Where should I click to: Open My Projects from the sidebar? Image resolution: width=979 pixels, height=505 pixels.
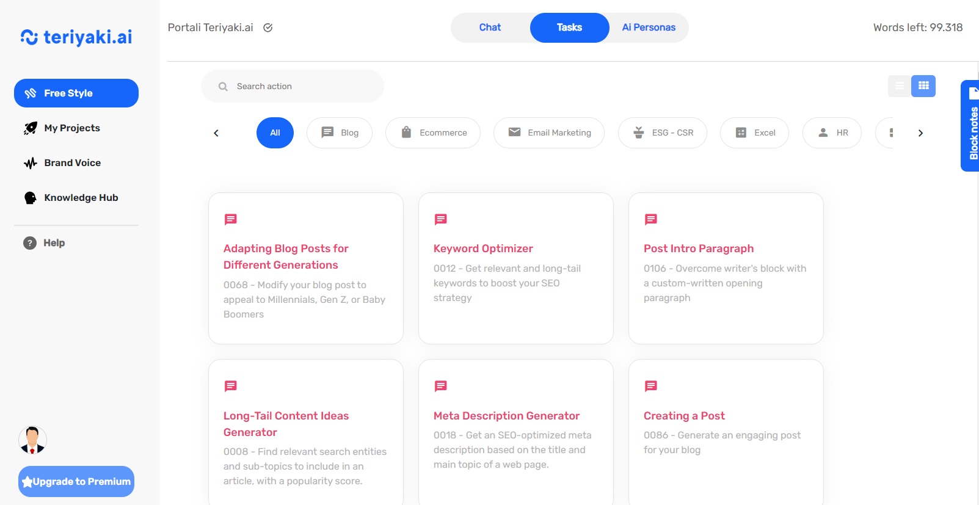pos(71,128)
